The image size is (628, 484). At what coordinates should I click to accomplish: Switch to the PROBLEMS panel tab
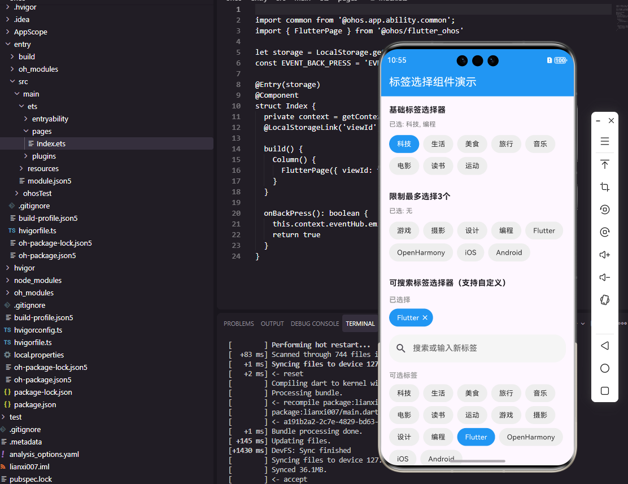point(239,324)
